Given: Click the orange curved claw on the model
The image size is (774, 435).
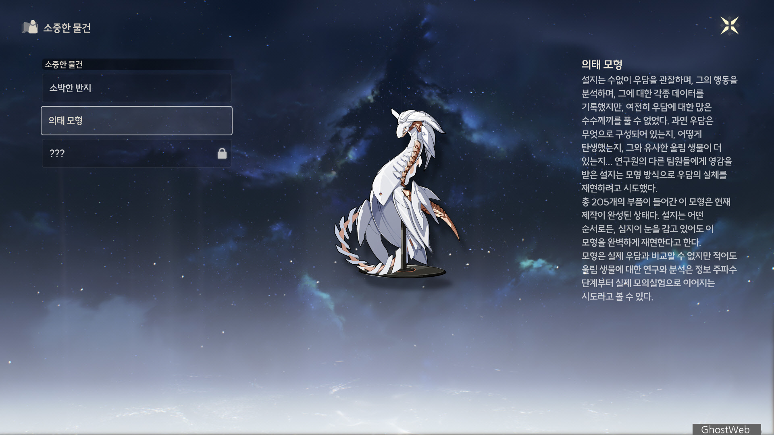Looking at the screenshot, I should [448, 221].
